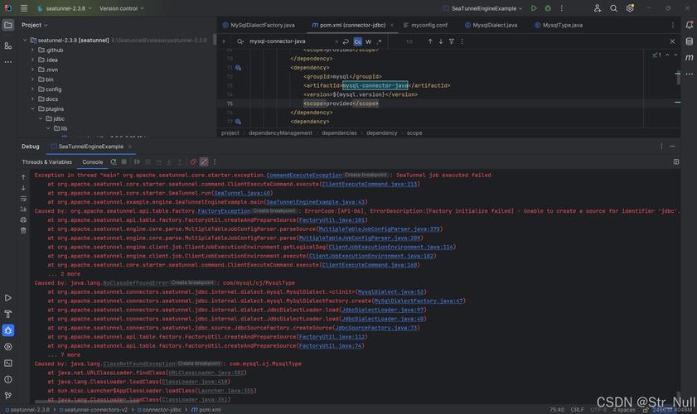Screen dimensions: 697x414
Task: Open MysqlDialect.java:52 stack trace link
Action: [390, 291]
